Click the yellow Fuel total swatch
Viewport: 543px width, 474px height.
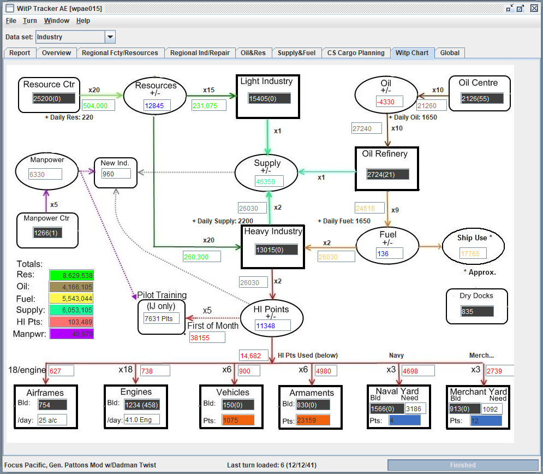coord(71,298)
